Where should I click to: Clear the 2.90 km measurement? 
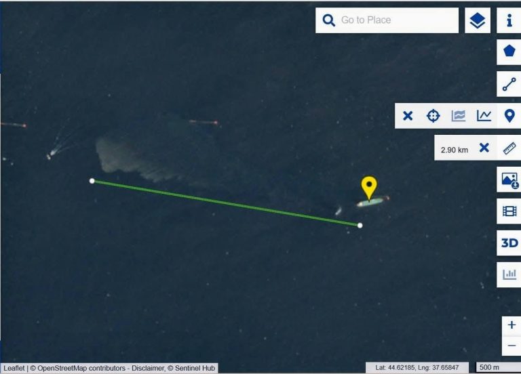coord(484,148)
